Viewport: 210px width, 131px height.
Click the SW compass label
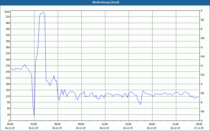coord(203,75)
